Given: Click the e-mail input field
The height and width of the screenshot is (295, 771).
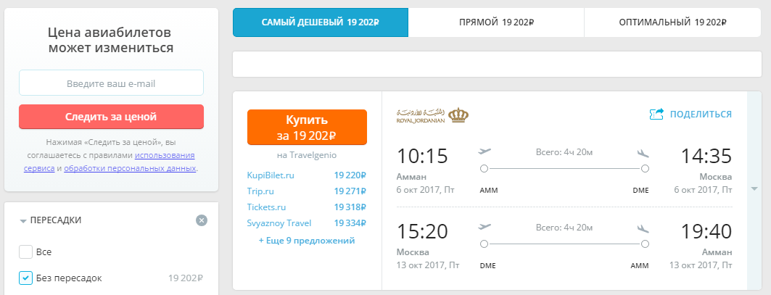Looking at the screenshot, I should (x=111, y=83).
